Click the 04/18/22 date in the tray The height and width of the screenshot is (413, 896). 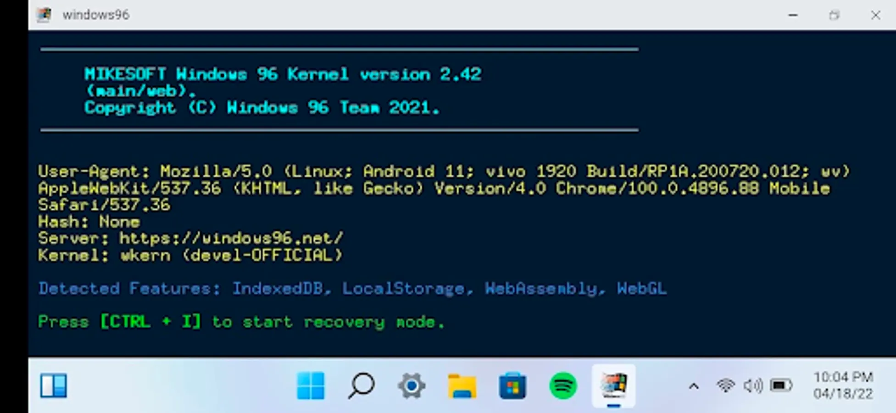pos(843,394)
